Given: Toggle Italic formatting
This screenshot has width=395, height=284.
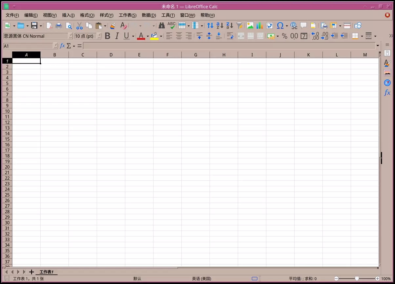Looking at the screenshot, I should pos(117,36).
